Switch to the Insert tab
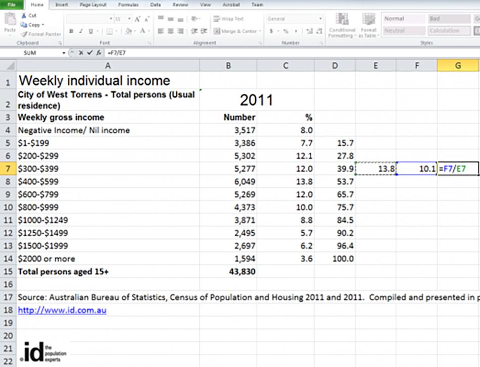 coord(62,5)
